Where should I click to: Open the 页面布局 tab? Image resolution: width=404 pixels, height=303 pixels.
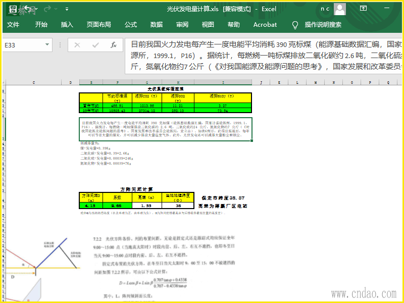coord(98,24)
